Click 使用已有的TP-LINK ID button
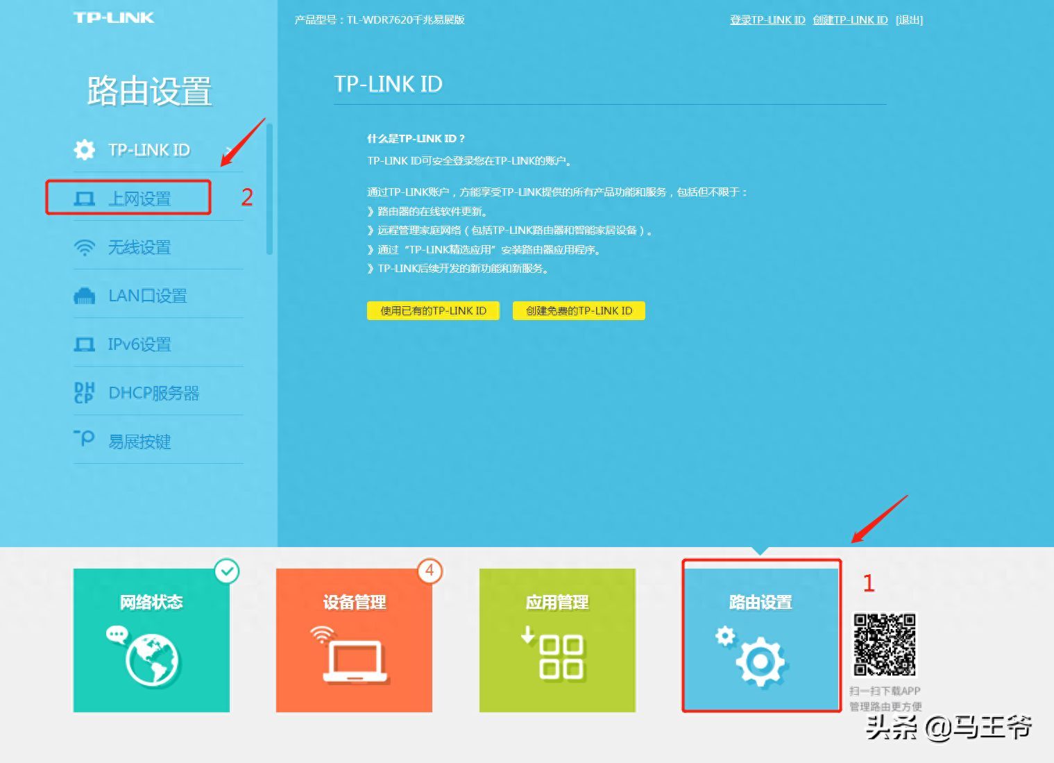This screenshot has width=1054, height=763. 433,310
